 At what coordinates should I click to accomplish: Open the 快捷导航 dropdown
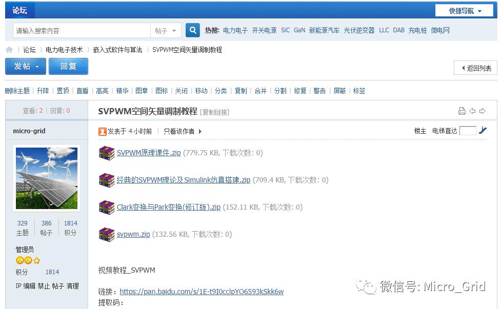(x=463, y=10)
